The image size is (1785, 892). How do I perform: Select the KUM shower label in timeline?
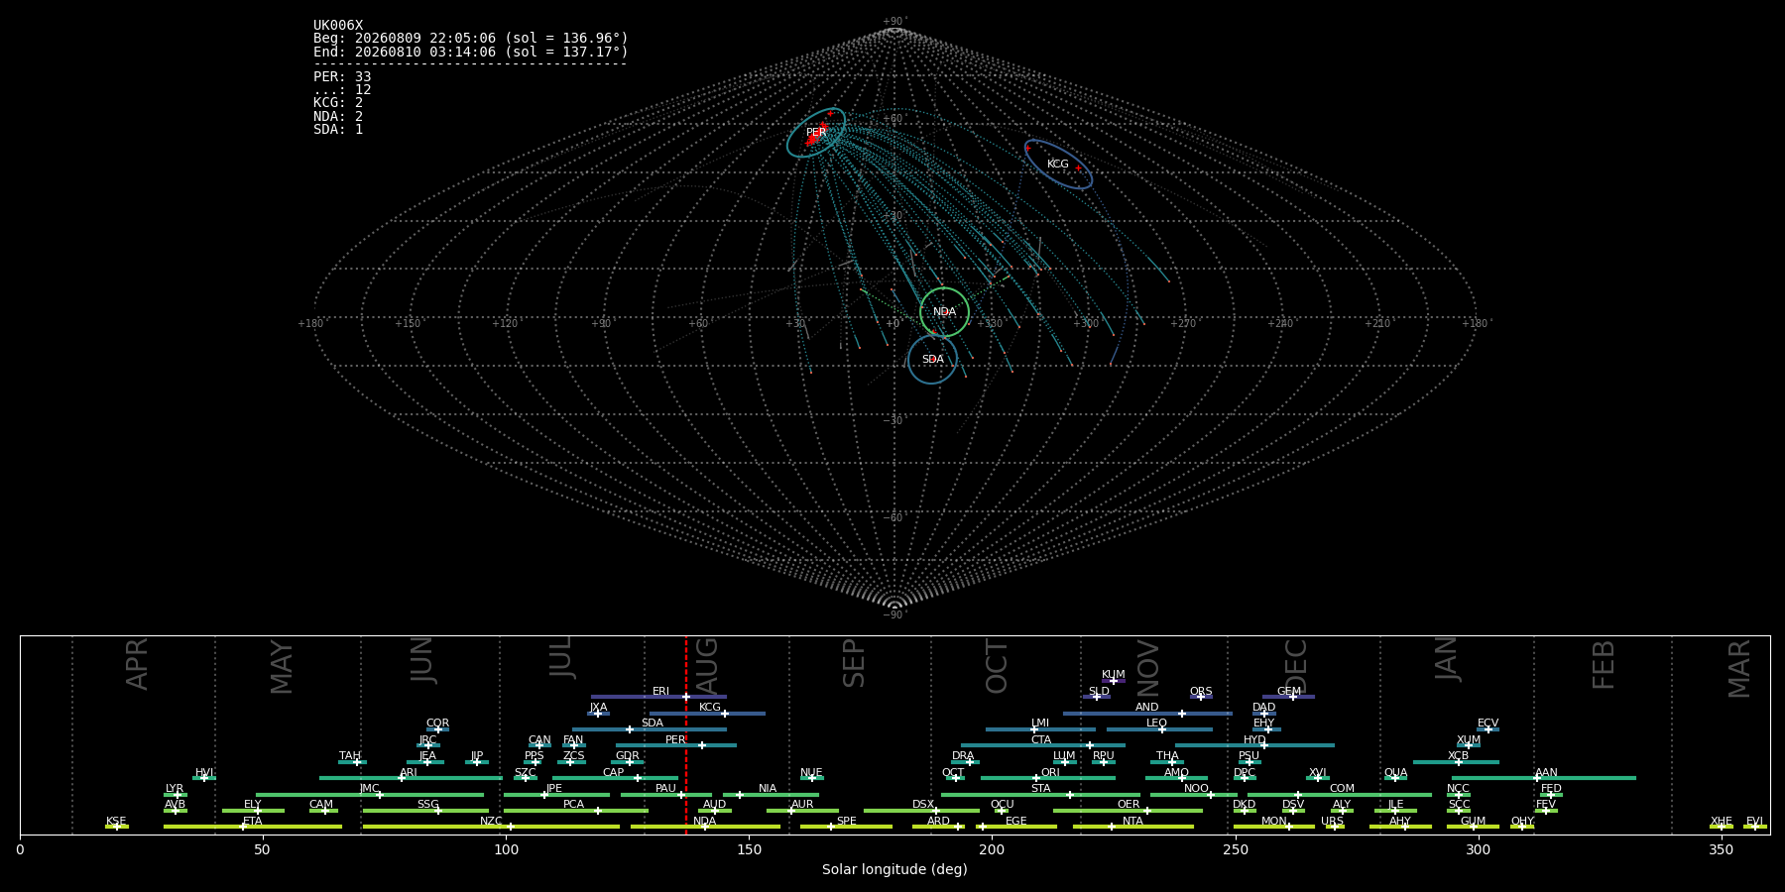click(x=1113, y=675)
